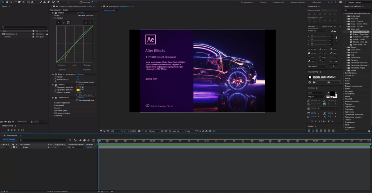Open the Regular font style dropdown
Viewport: 372px width, 193px height.
click(x=317, y=96)
